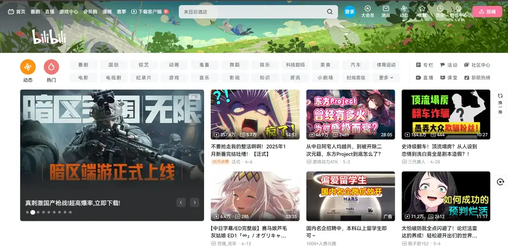Screen dimensions: 508x246
Task: Open 消息 messages icon
Action: 386,11
